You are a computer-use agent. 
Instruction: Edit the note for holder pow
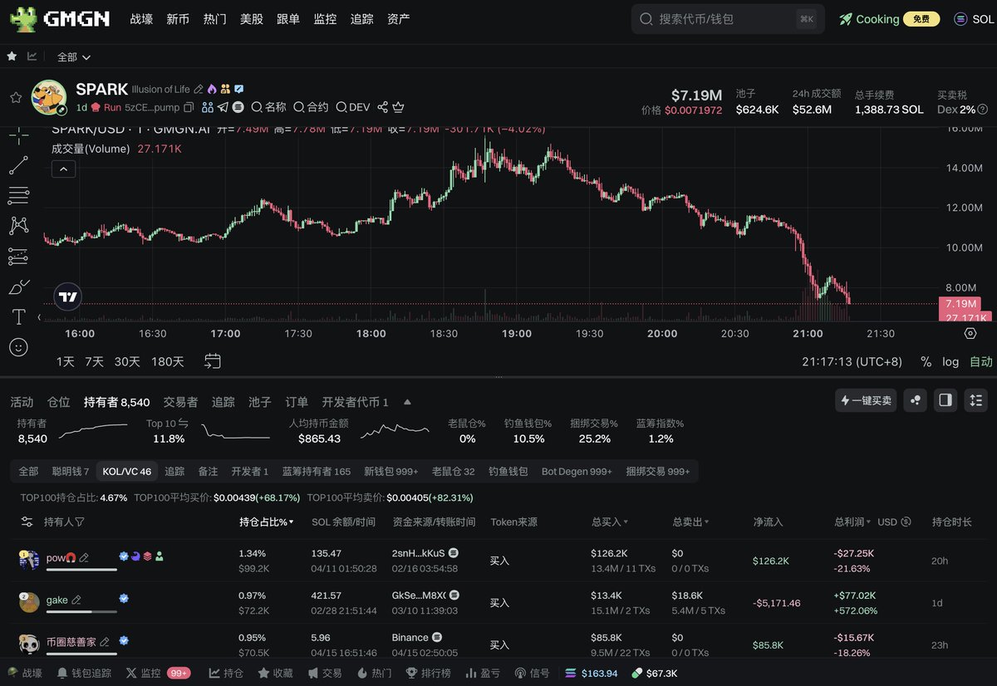click(84, 557)
